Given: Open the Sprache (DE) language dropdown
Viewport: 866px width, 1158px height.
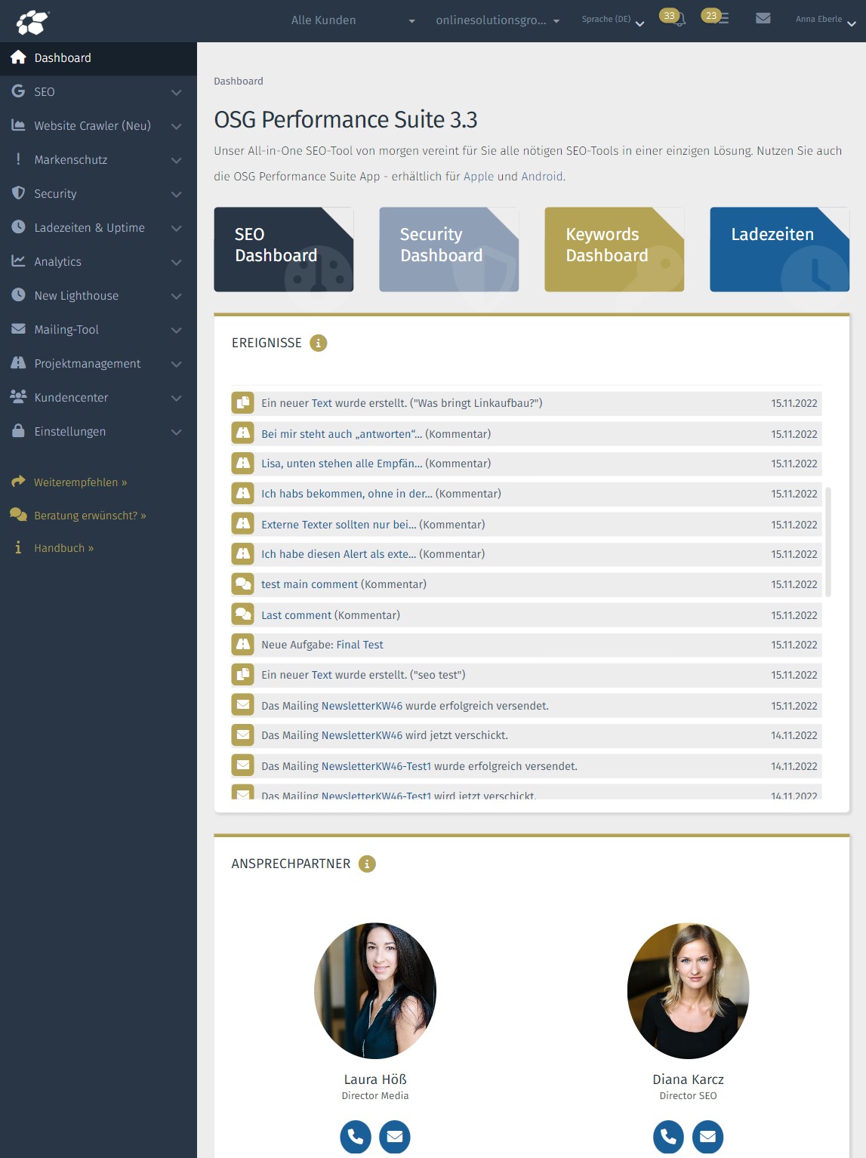Looking at the screenshot, I should [x=612, y=20].
